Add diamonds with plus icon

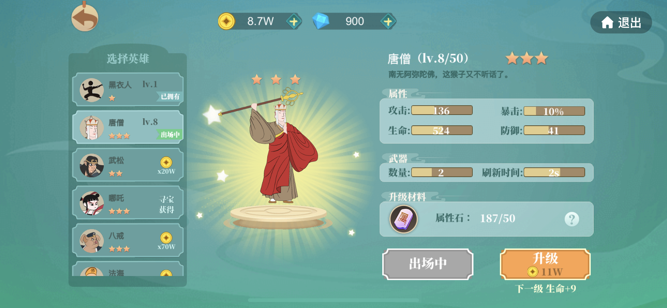point(388,22)
